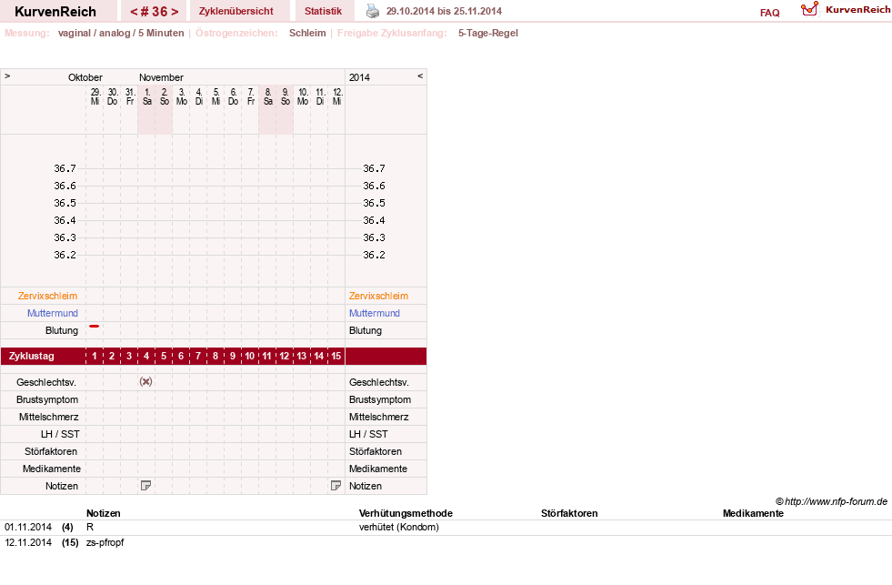Click the 'Notizen' table column header

point(104,513)
